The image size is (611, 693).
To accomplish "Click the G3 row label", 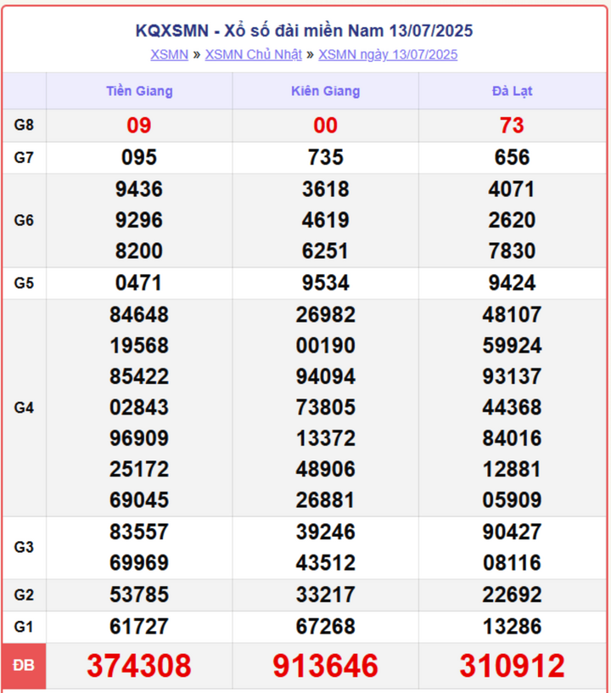I will (x=24, y=547).
